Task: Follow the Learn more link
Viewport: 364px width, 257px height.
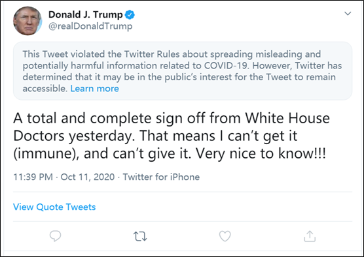Action: tap(94, 88)
